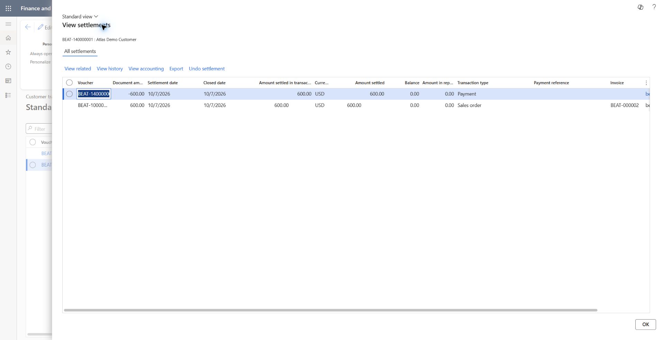The image size is (663, 340).
Task: Sort by Settlement date column header
Action: 163,83
